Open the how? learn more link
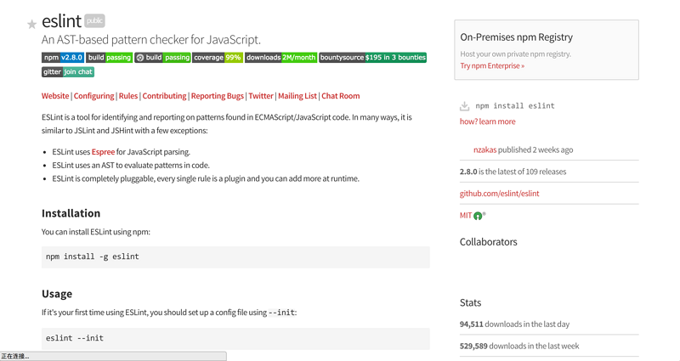The width and height of the screenshot is (680, 361). pyautogui.click(x=487, y=121)
